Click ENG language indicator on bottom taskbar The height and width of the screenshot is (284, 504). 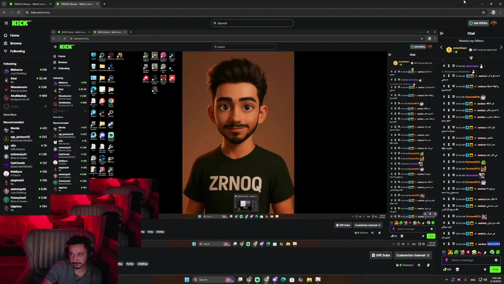point(473,280)
